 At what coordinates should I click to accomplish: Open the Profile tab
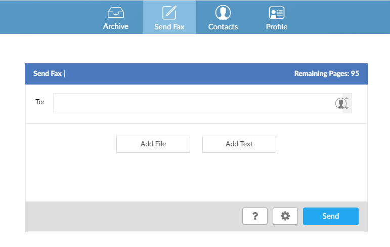[x=277, y=17]
